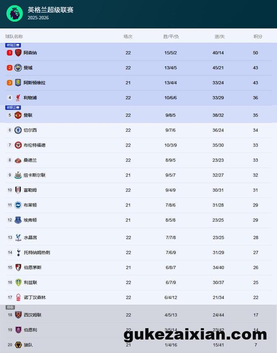
Task: Click the Arsenal club crest
Action: tap(18, 53)
